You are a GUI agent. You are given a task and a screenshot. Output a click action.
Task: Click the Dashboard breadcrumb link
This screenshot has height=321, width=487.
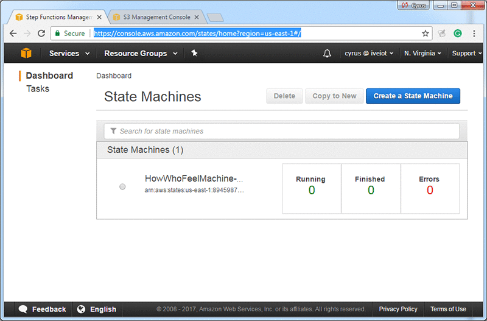(x=114, y=76)
